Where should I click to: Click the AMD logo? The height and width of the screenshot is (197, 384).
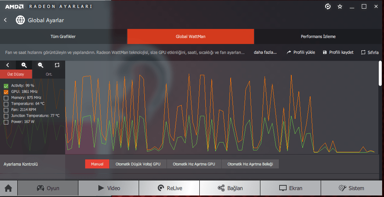click(x=14, y=7)
